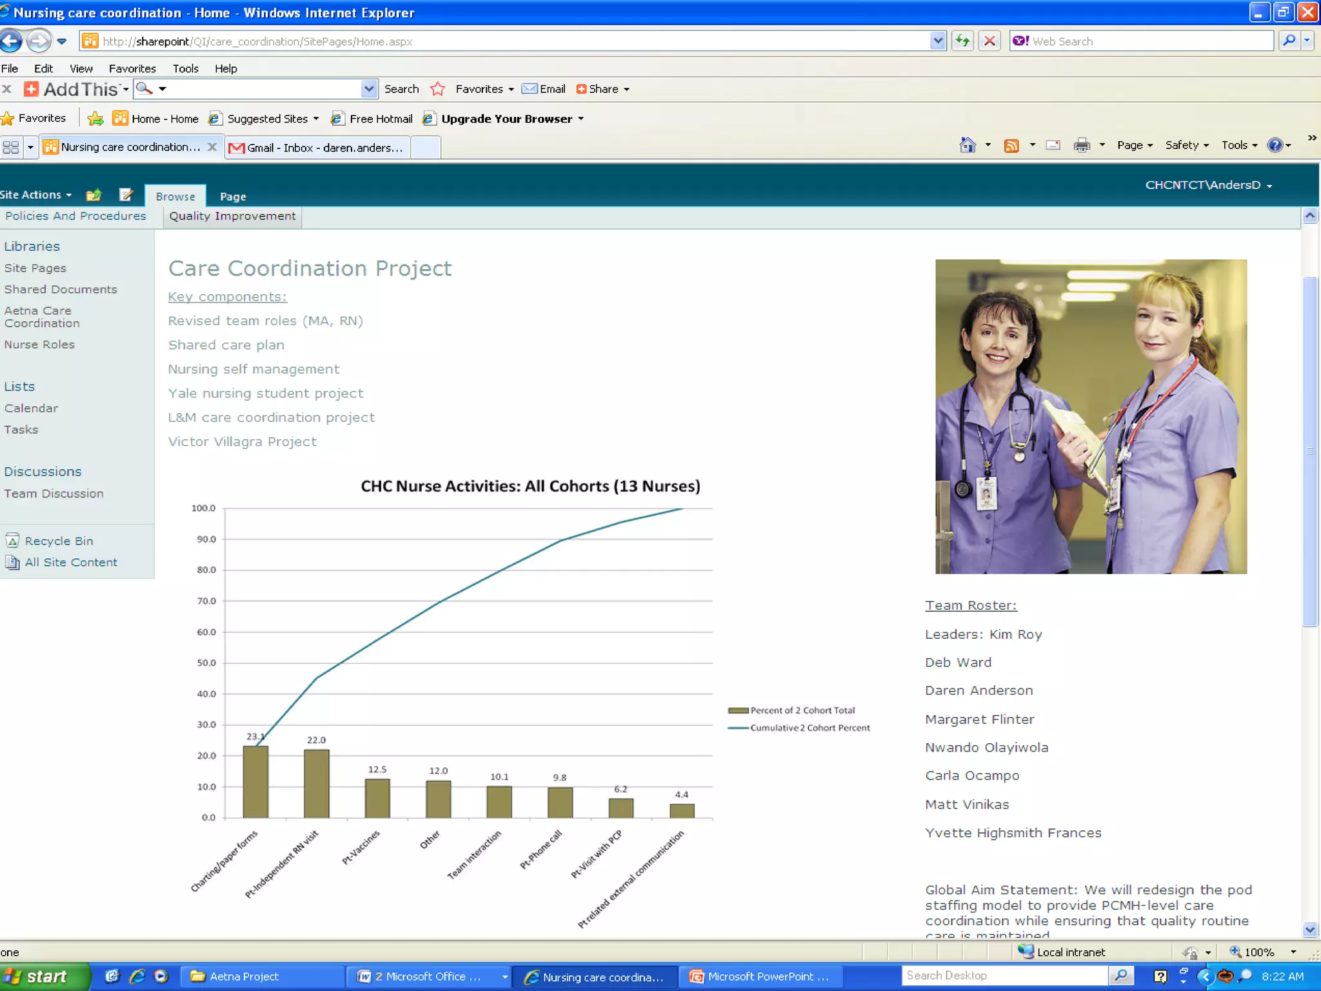The width and height of the screenshot is (1321, 991).
Task: Click the browser Back arrow button
Action: (x=11, y=41)
